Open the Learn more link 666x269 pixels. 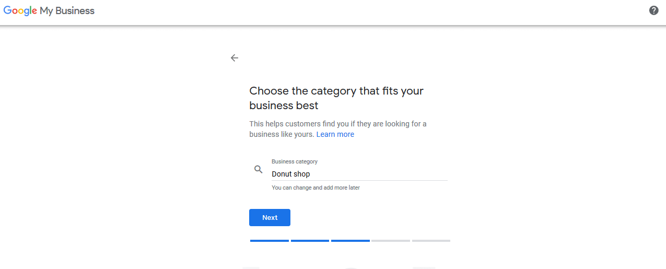tap(335, 134)
